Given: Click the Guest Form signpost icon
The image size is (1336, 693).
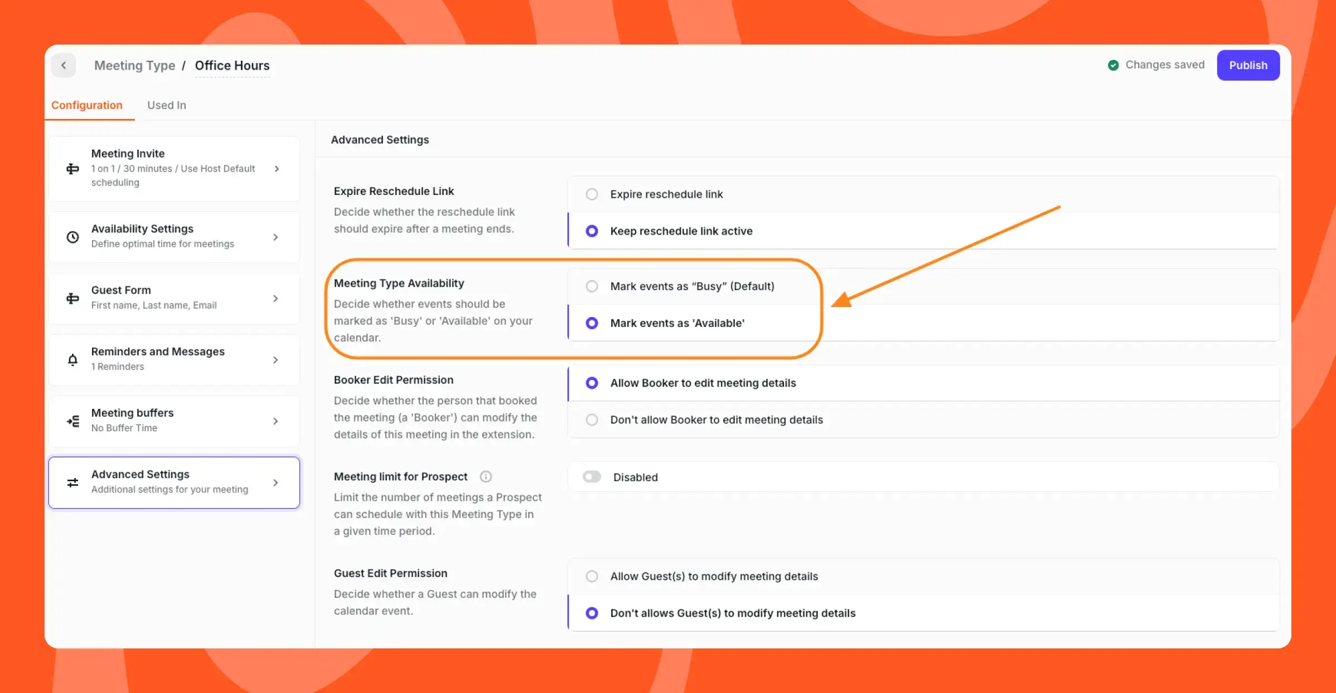Looking at the screenshot, I should pyautogui.click(x=72, y=299).
